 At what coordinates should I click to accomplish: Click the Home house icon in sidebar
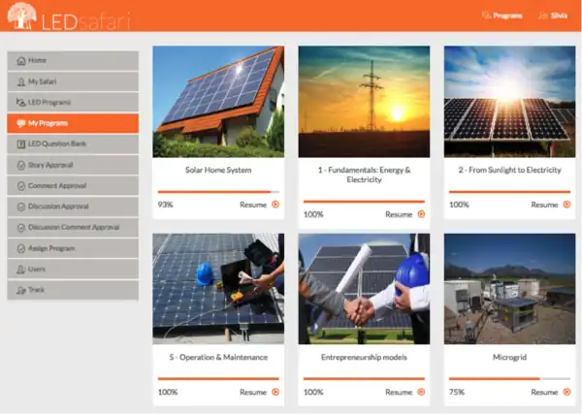21,60
